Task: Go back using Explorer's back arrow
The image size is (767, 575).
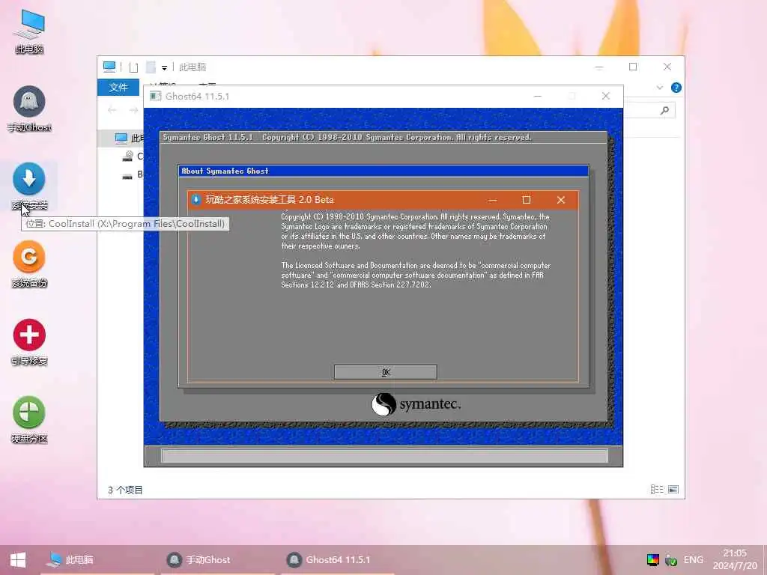Action: [x=112, y=111]
